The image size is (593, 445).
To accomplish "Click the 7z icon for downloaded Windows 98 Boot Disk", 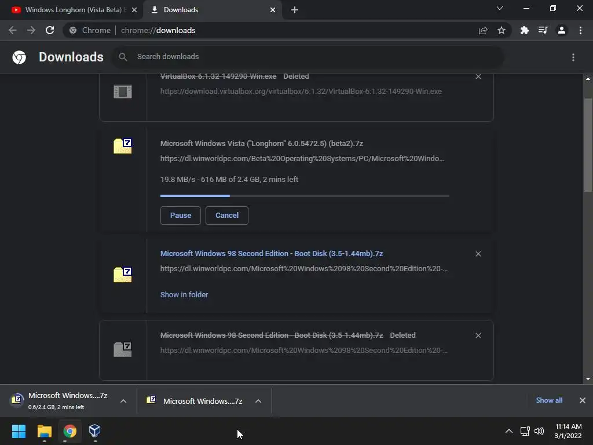I will pyautogui.click(x=123, y=275).
